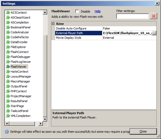Select the highlighted FlashViewer label
Screen dimensions: 161x139
point(19,67)
